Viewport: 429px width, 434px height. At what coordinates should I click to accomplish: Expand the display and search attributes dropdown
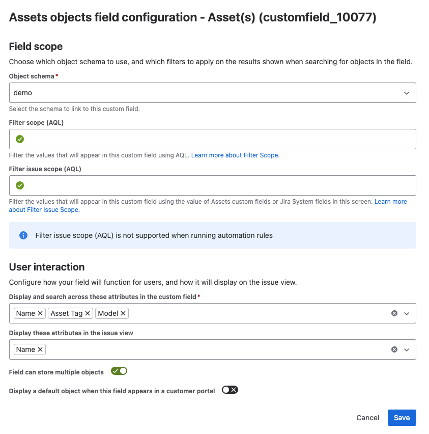(x=407, y=313)
